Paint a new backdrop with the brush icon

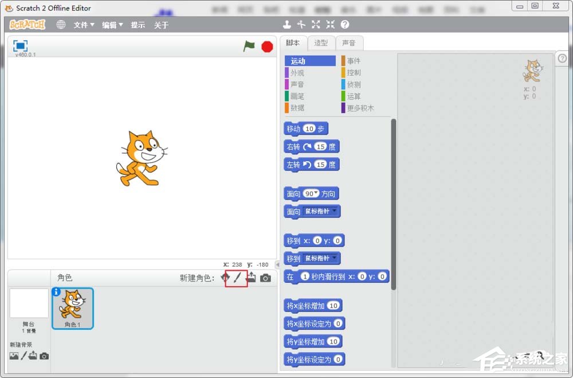point(24,356)
